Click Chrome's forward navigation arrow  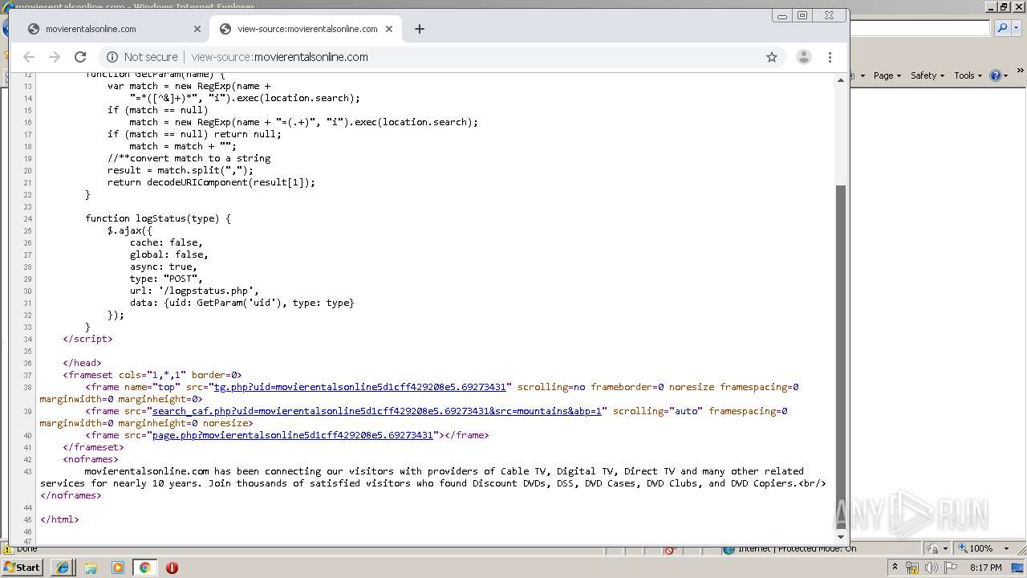(x=55, y=57)
